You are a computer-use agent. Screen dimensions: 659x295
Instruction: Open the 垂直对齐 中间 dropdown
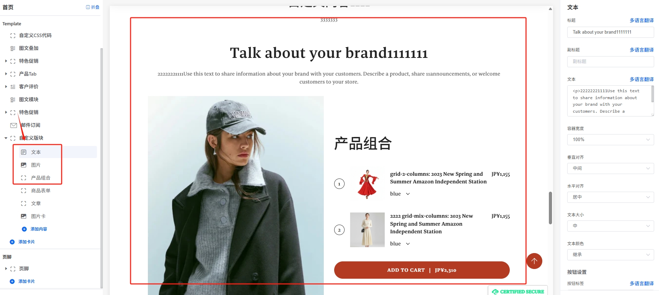tap(611, 168)
